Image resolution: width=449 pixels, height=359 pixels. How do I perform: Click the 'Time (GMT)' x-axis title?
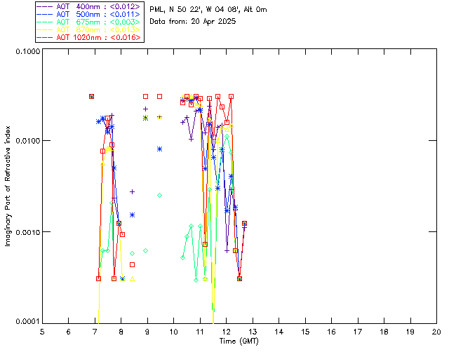pyautogui.click(x=239, y=341)
